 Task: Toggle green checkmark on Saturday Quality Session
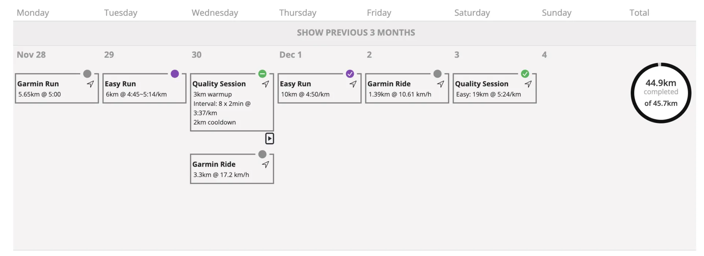(525, 74)
